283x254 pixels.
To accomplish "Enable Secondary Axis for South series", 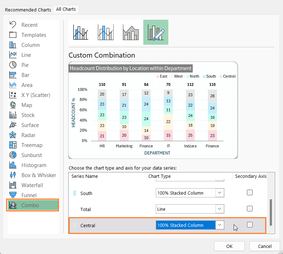I will tap(250, 192).
